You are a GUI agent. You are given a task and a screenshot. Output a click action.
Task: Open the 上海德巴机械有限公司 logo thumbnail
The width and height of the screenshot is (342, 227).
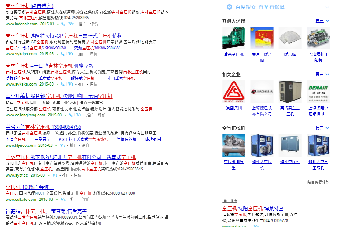tap(262, 92)
